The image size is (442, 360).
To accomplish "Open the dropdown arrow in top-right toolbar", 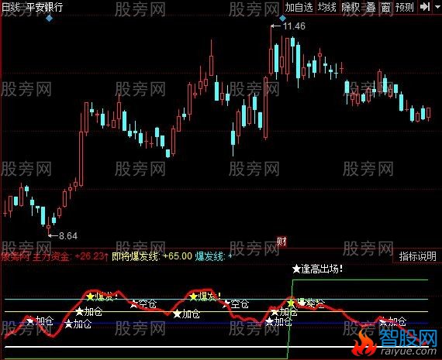I will coord(438,7).
